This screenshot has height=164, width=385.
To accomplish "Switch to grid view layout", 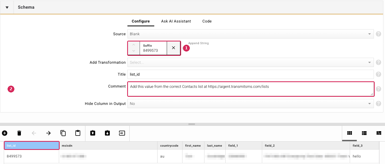I will tap(349, 133).
